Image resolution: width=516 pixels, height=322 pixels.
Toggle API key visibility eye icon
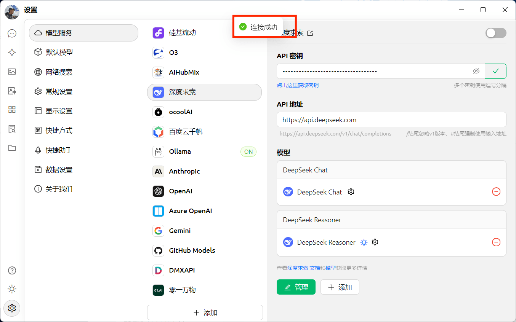pos(476,71)
